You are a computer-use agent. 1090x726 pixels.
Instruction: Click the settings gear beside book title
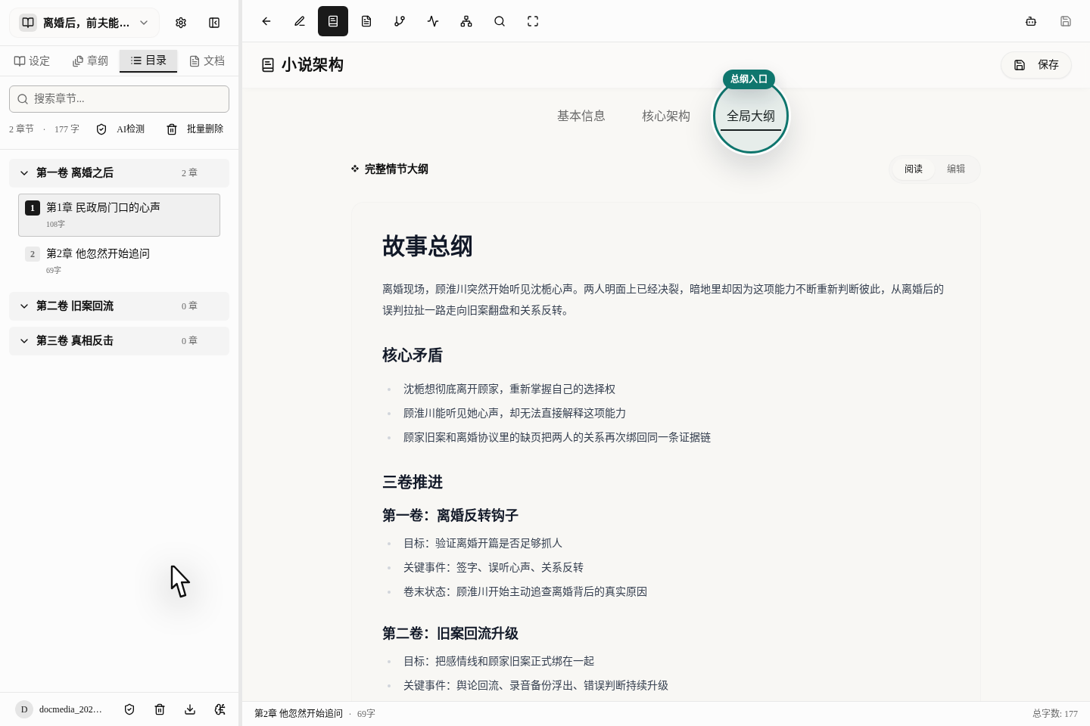[x=181, y=23]
